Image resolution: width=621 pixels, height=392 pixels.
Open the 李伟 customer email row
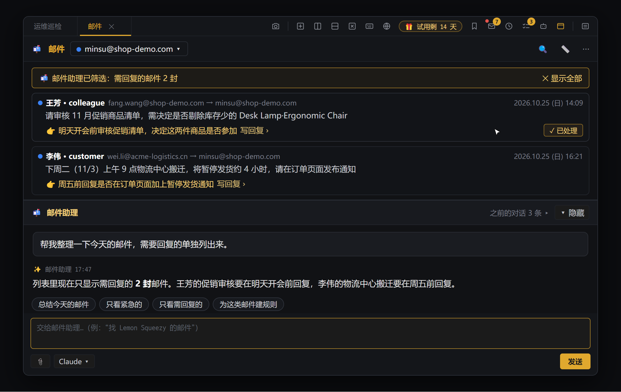click(310, 171)
